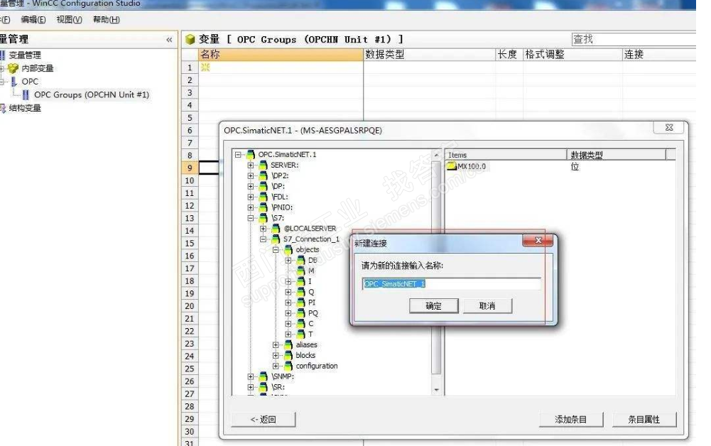711x446 pixels.
Task: Select the I object tree item
Action: pyautogui.click(x=310, y=281)
